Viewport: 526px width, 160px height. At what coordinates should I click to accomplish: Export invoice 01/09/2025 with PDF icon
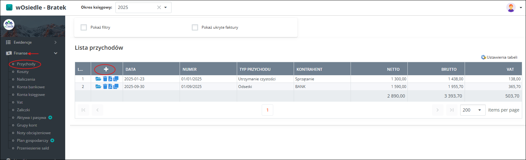[x=110, y=86]
